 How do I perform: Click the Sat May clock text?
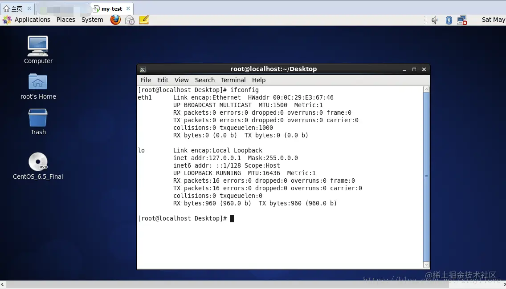point(494,20)
